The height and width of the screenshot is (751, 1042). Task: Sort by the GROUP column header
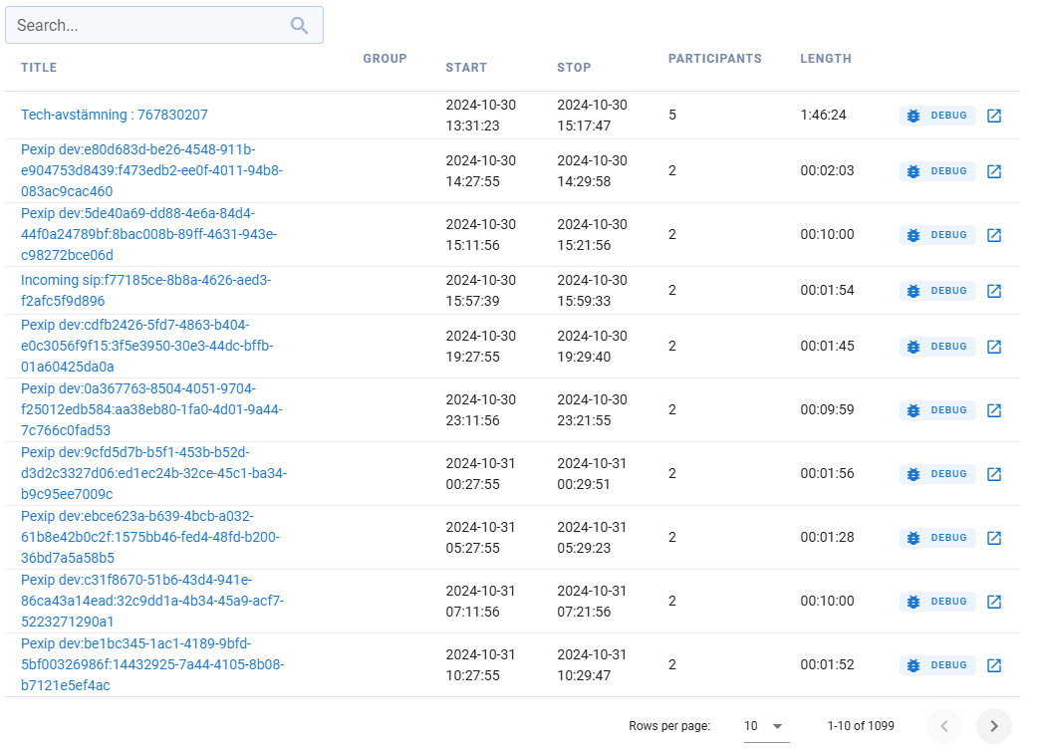point(385,59)
